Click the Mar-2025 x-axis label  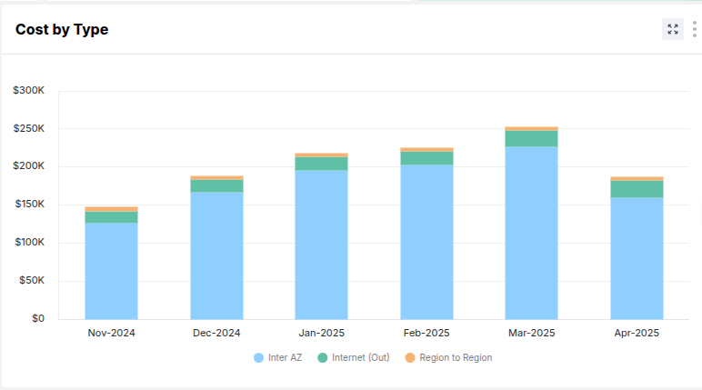tap(531, 334)
